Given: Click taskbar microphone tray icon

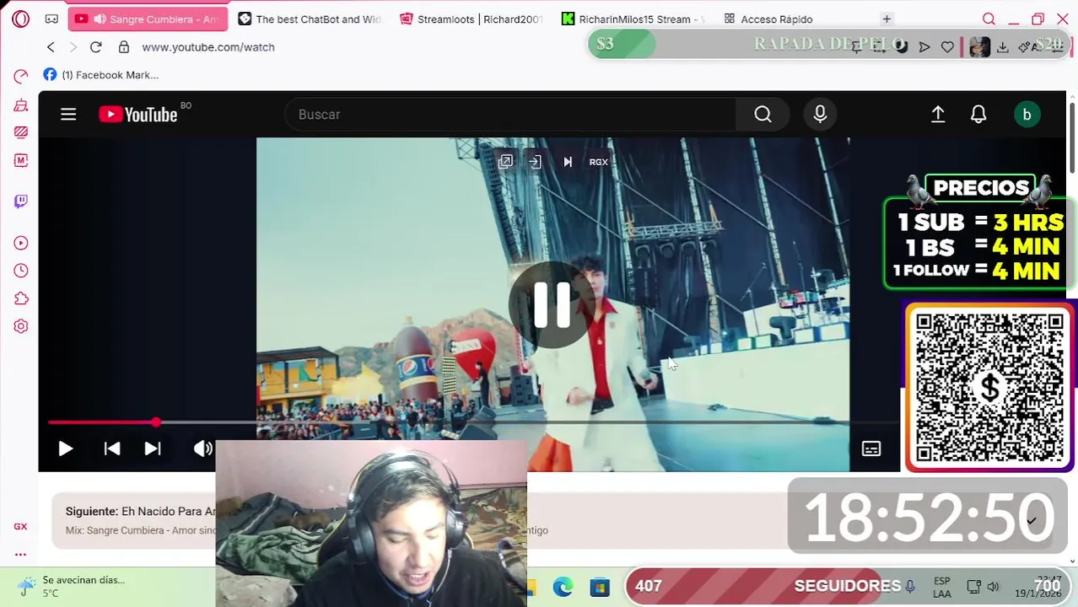Looking at the screenshot, I should pos(910,586).
